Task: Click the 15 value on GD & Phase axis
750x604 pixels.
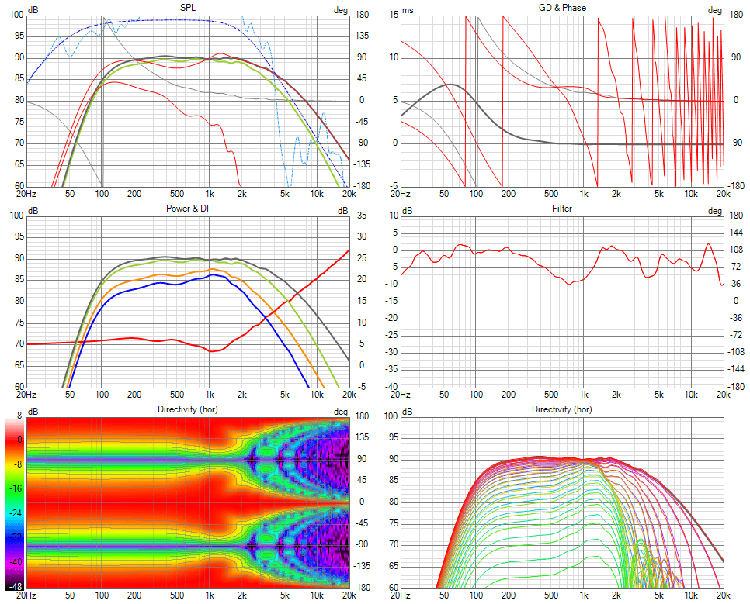Action: (394, 15)
